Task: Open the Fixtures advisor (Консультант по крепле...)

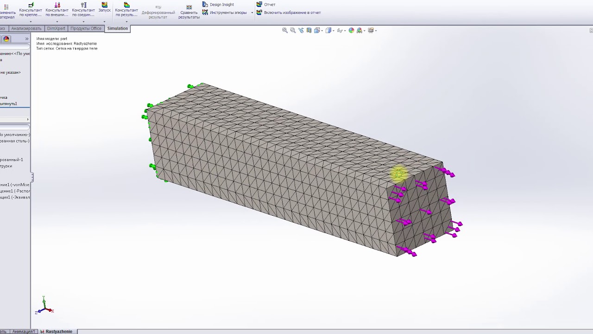Action: point(31,10)
